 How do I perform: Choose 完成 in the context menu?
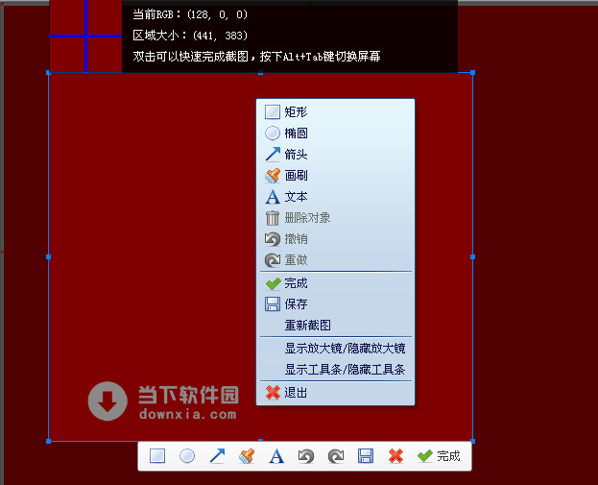click(x=335, y=283)
